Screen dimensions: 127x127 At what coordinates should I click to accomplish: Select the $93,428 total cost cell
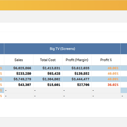pyautogui.click(x=48, y=73)
